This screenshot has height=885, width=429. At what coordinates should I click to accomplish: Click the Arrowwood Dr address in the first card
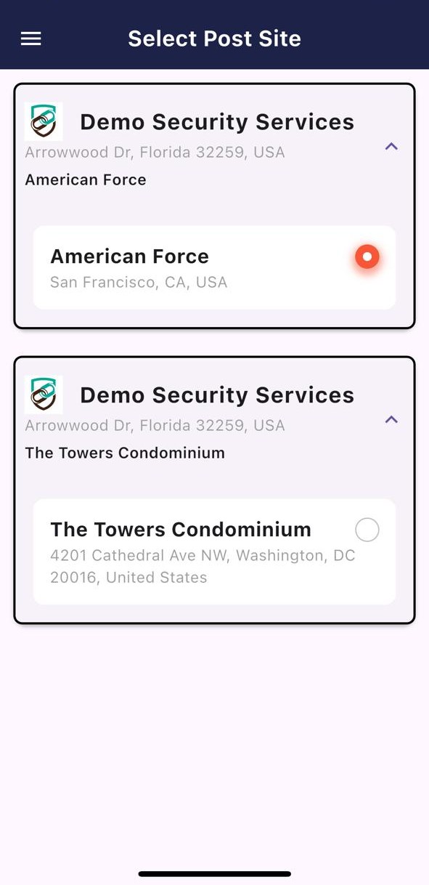(155, 153)
